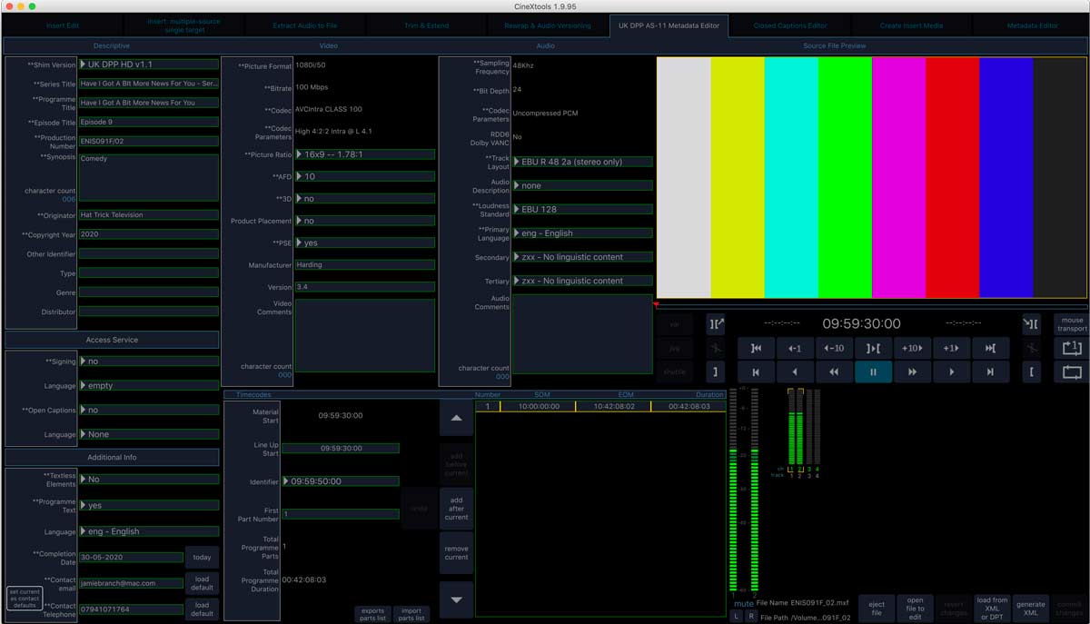Open the Product Placement dropdown
The width and height of the screenshot is (1090, 624).
click(365, 221)
